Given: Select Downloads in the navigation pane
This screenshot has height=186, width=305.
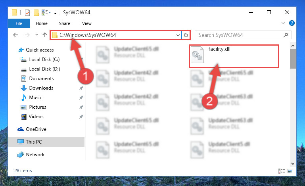Looking at the screenshot, I should tap(41, 88).
